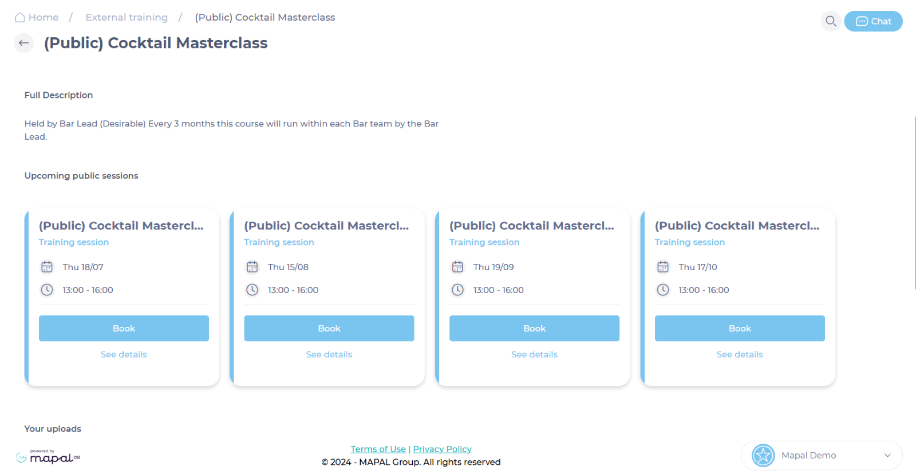Click the vertical scrollbar on the right edge
This screenshot has width=916, height=474.
914,203
